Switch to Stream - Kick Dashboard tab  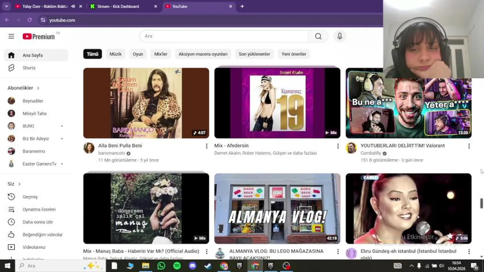click(x=118, y=6)
